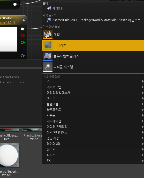Expand the 애니메이션 submenu

coord(93,121)
